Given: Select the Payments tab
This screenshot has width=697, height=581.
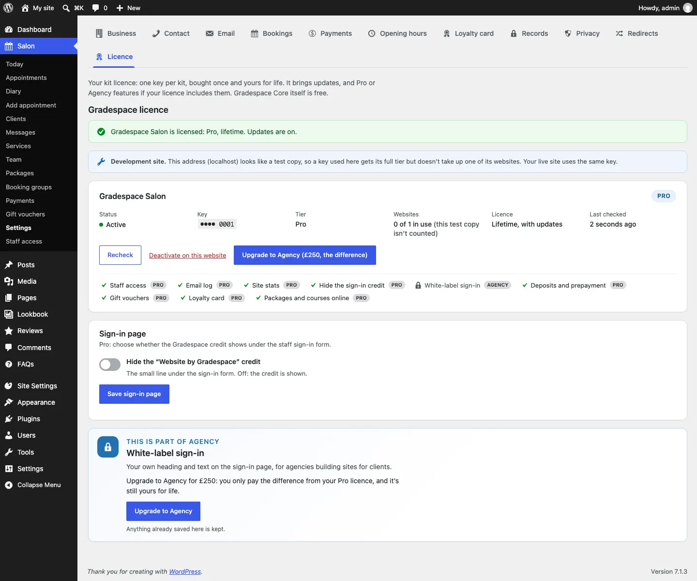Looking at the screenshot, I should click(330, 33).
